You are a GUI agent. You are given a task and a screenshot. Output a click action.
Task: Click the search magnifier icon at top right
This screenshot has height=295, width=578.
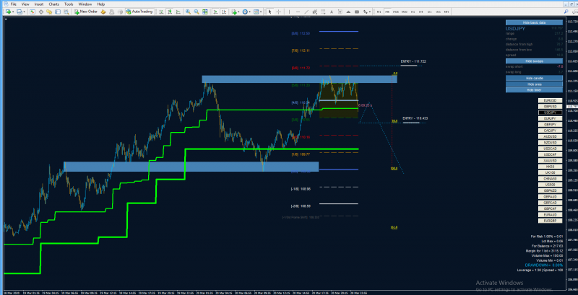click(x=566, y=12)
